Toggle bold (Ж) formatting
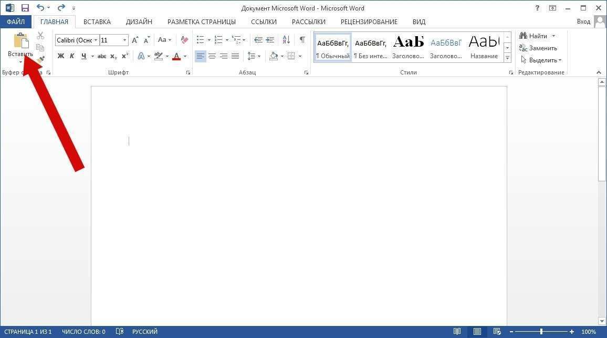The height and width of the screenshot is (338, 607). pyautogui.click(x=61, y=56)
